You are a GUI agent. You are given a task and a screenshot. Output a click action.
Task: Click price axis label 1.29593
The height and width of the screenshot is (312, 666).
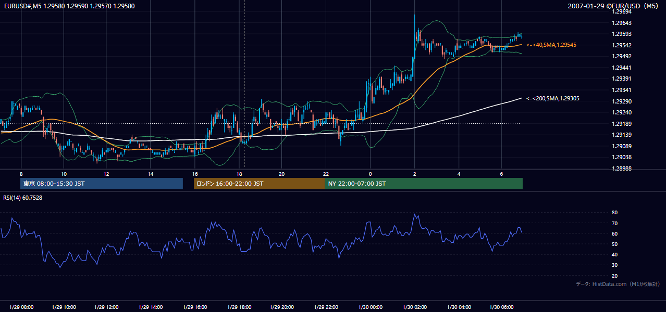click(x=622, y=34)
